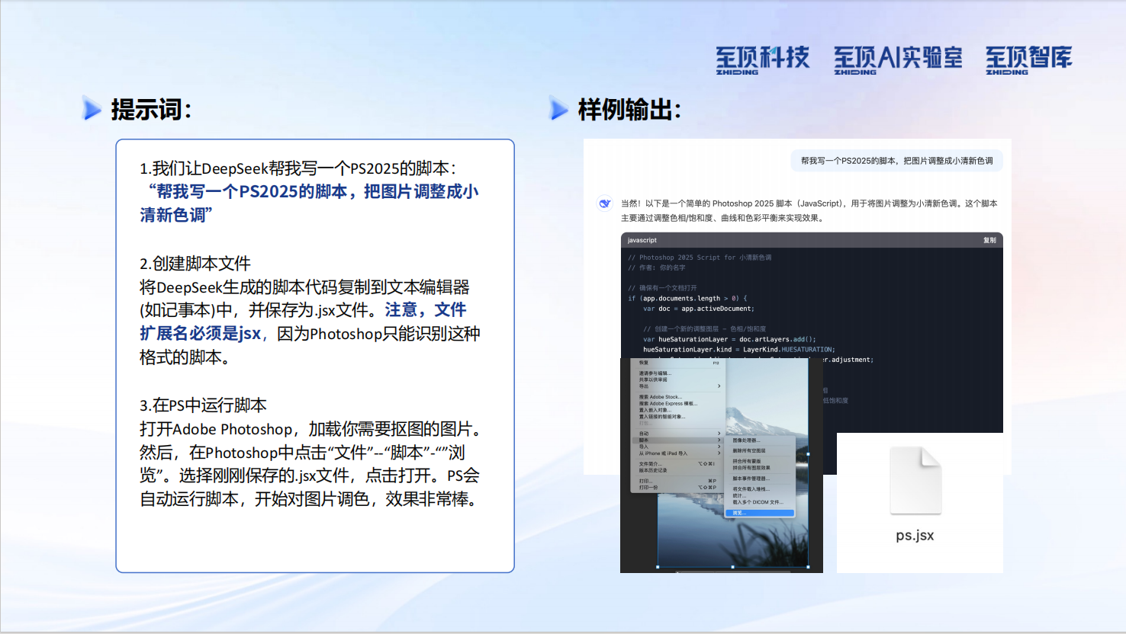Click the 至顶科技 logo
Screen dimensions: 1126x634
click(762, 60)
